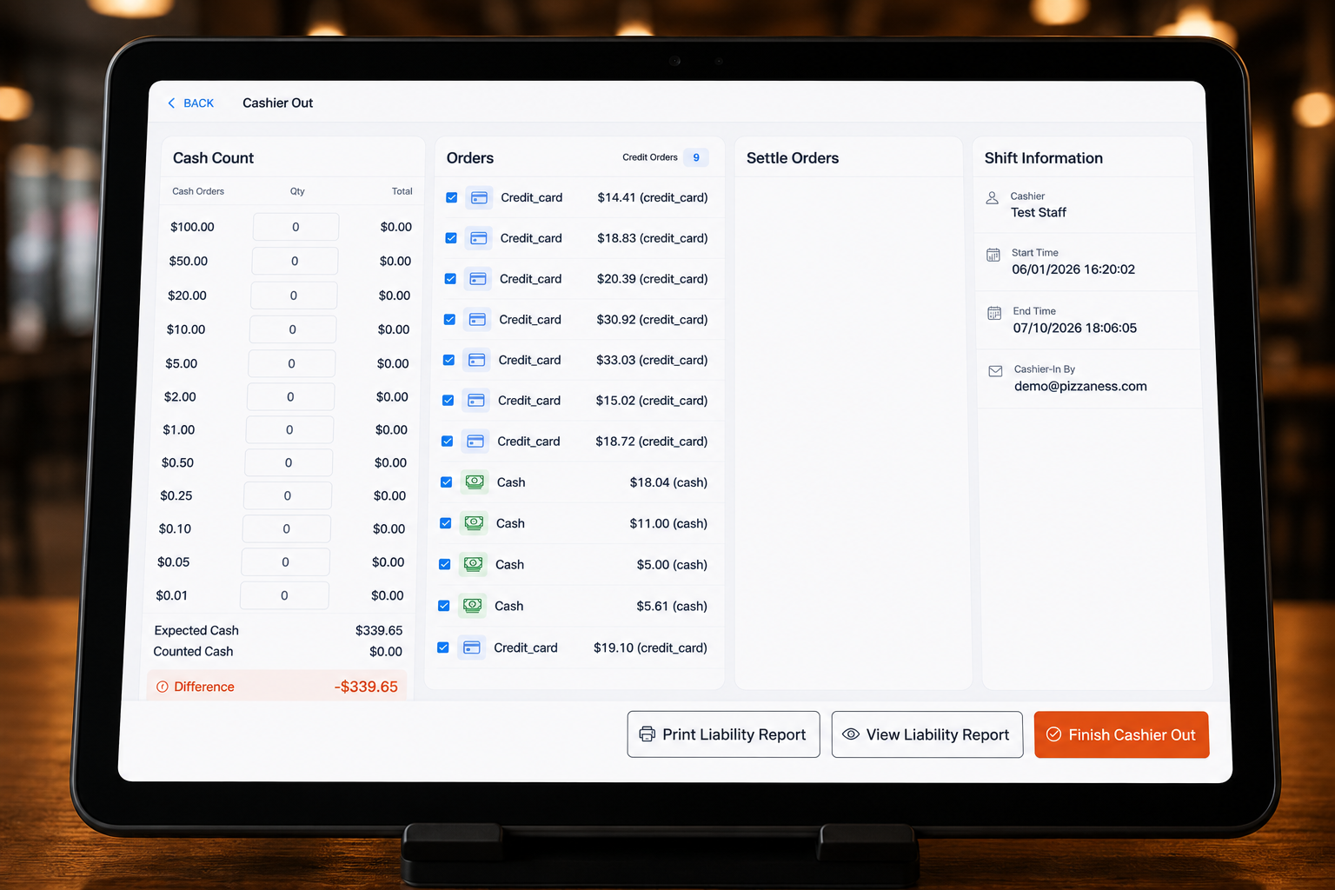Click the back chevron arrow icon

pos(171,103)
